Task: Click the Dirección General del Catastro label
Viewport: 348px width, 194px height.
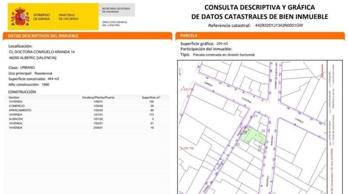Action: [x=115, y=23]
